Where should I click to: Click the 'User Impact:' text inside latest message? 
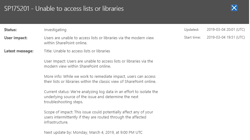55,61
